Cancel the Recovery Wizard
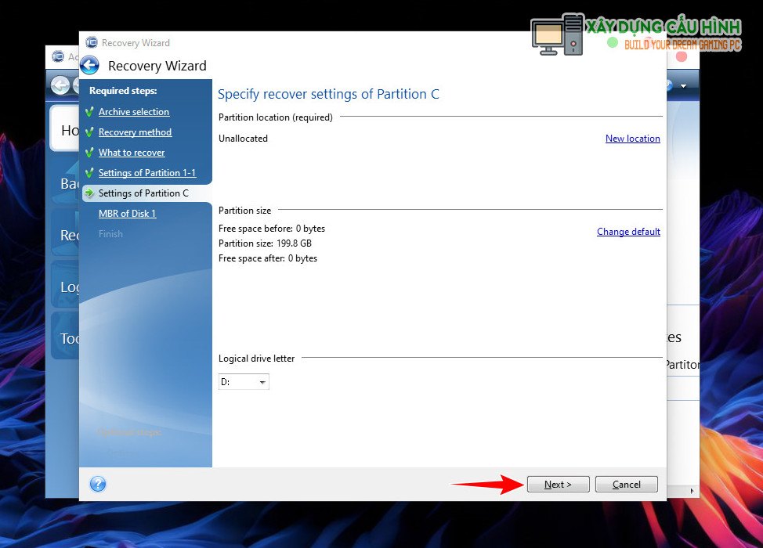 [626, 485]
